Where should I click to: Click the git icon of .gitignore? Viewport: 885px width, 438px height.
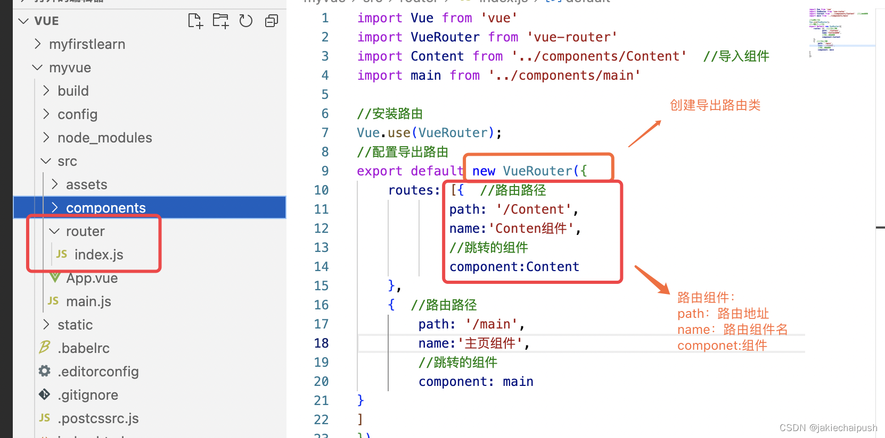pos(45,394)
